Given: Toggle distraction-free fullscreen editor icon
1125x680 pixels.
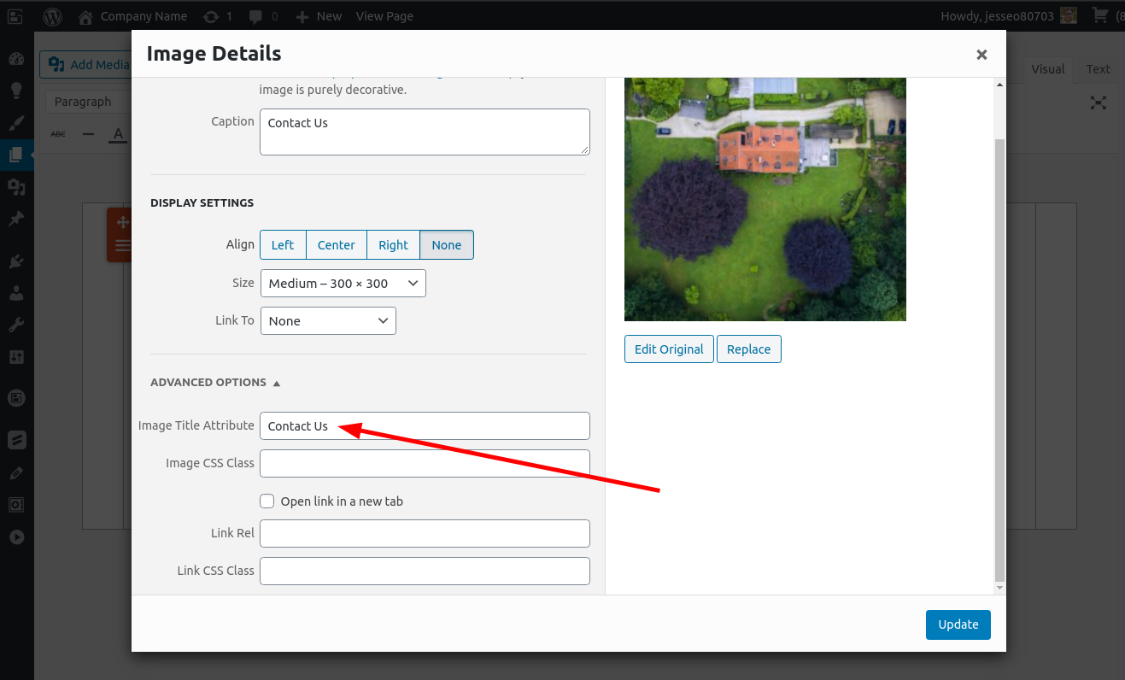Looking at the screenshot, I should point(1099,103).
